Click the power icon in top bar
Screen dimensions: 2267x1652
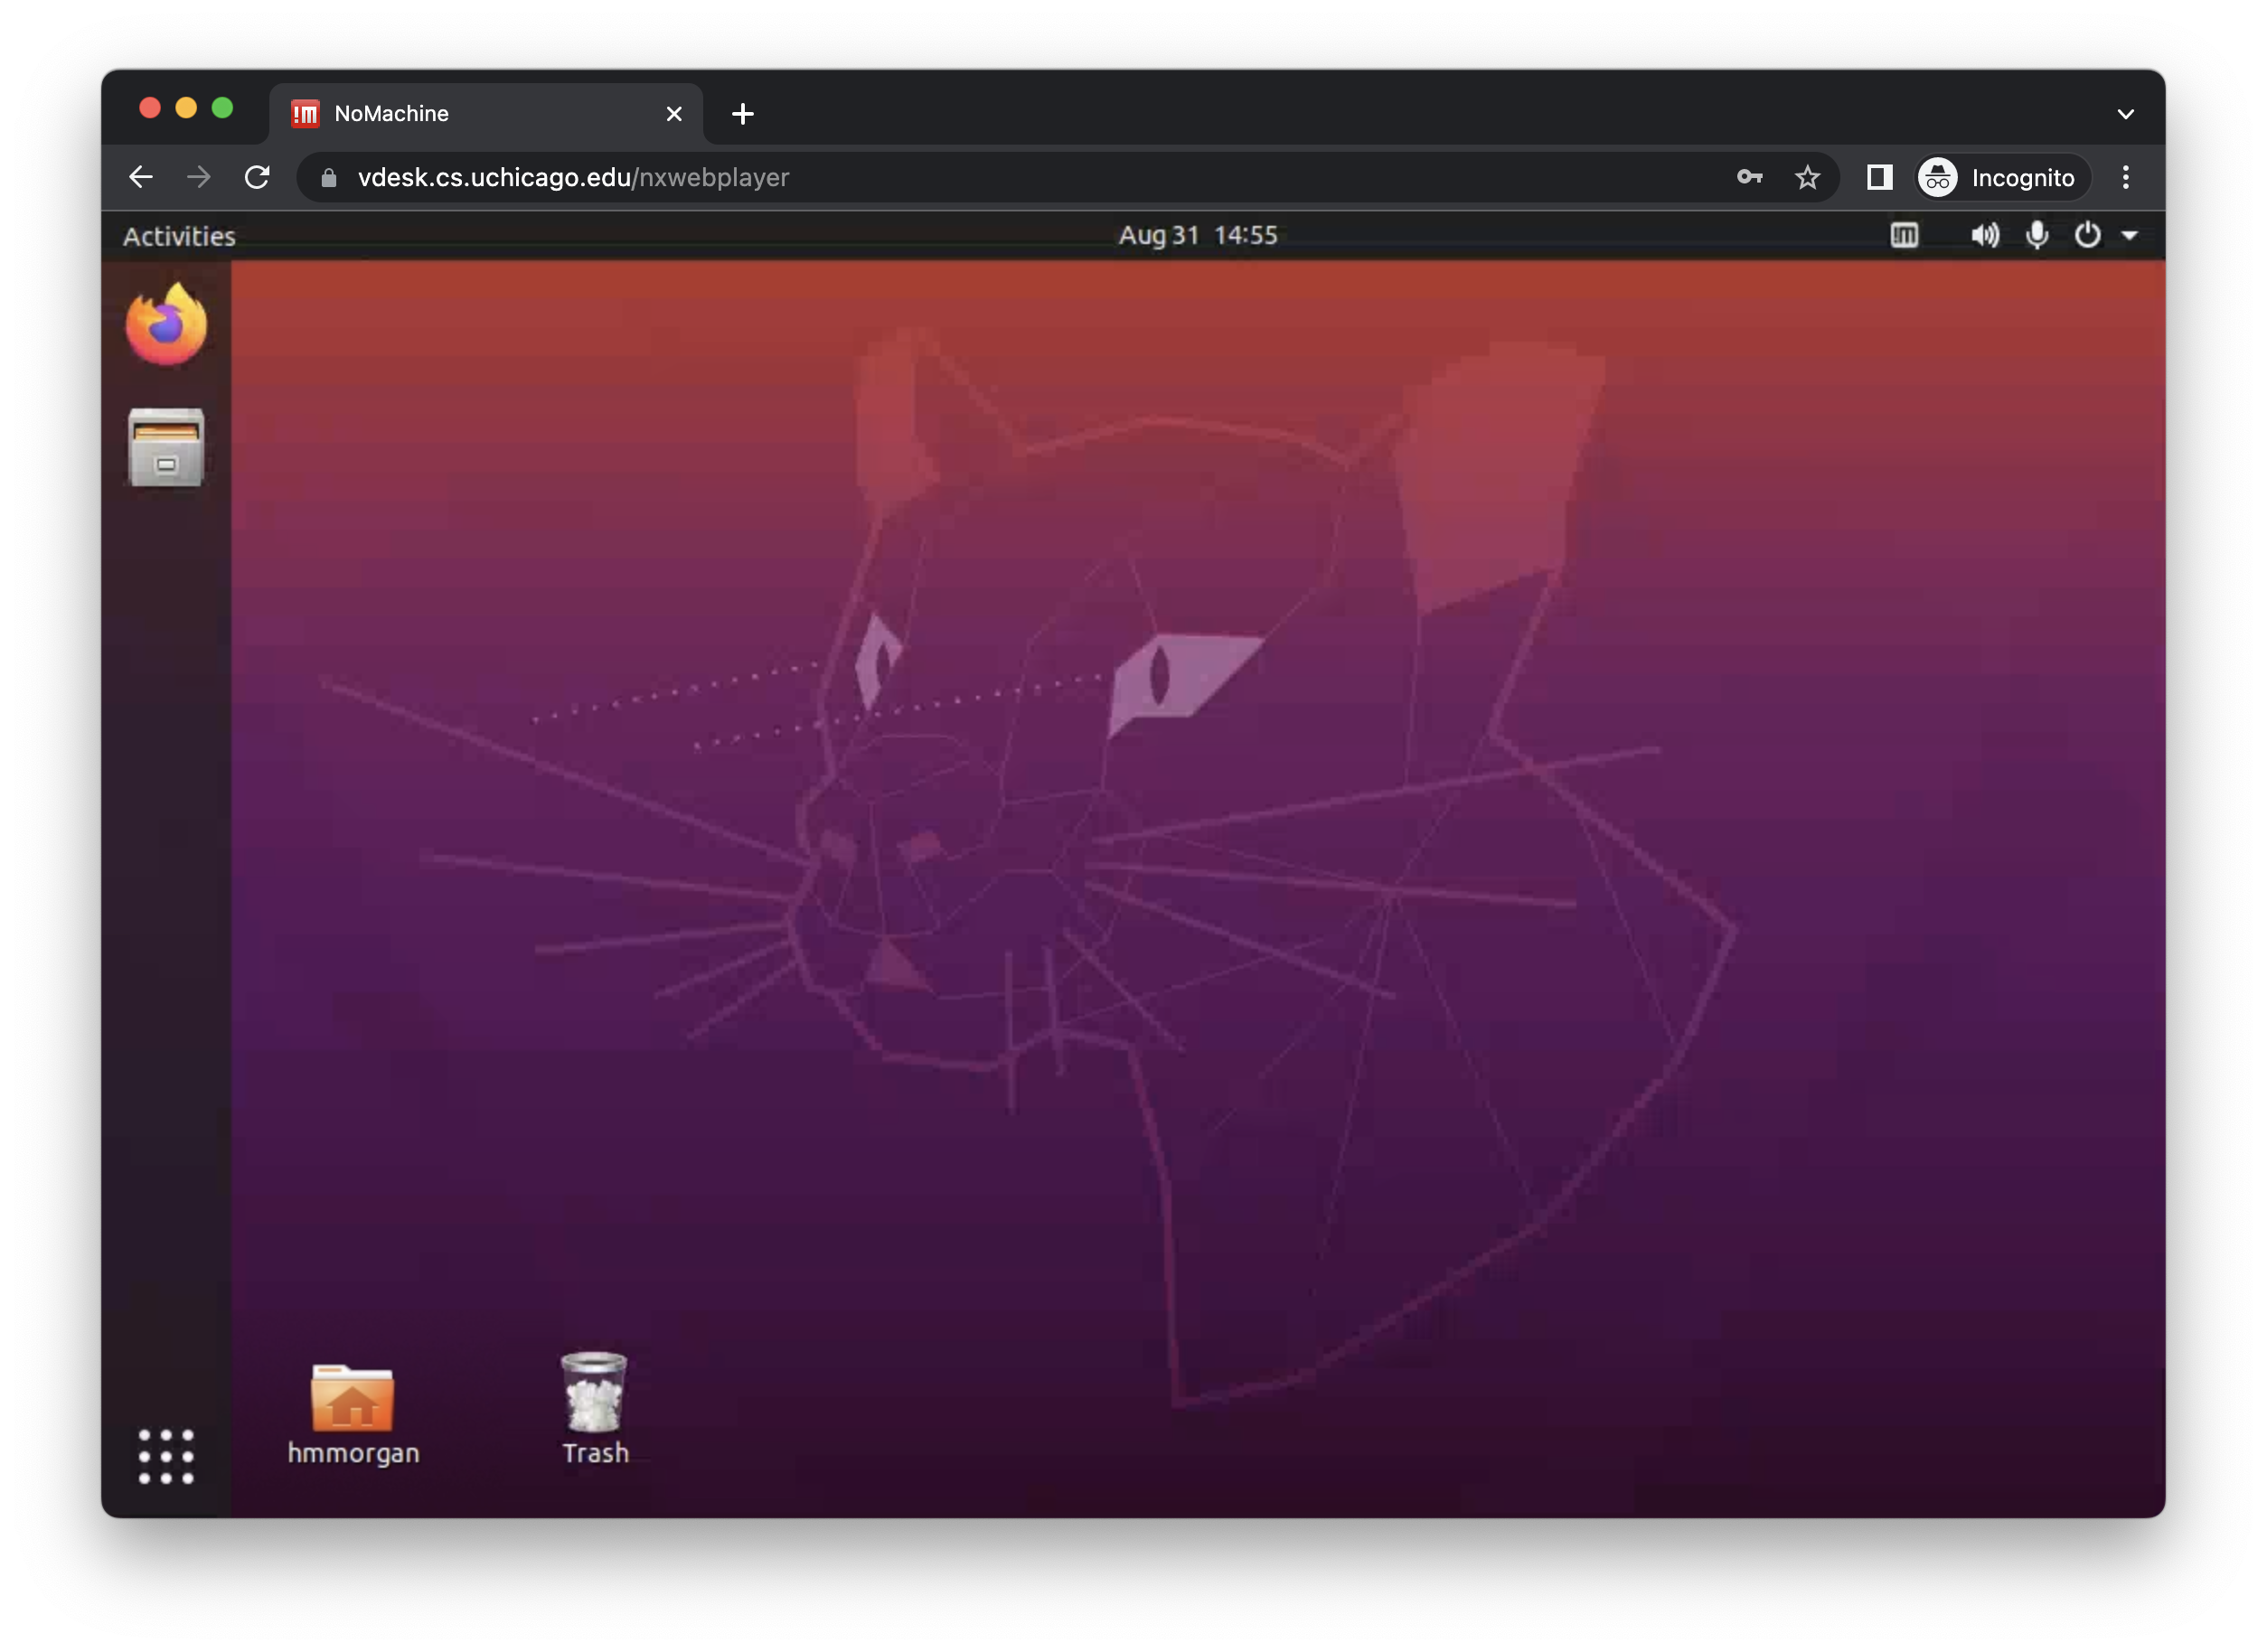tap(2087, 235)
